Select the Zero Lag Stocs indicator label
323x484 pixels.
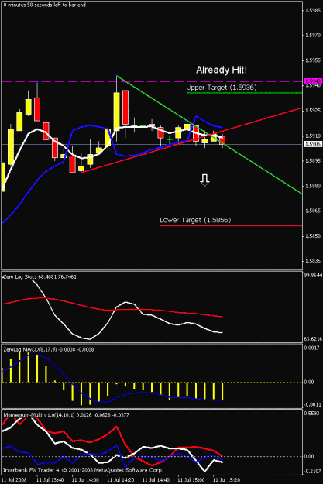pos(40,277)
